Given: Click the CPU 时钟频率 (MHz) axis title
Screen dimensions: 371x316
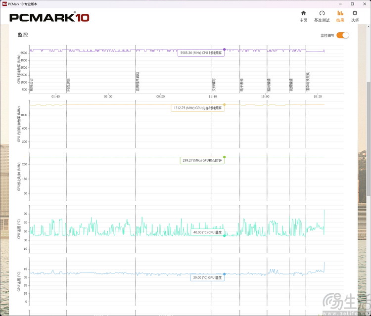Looking at the screenshot, I should coord(18,69).
